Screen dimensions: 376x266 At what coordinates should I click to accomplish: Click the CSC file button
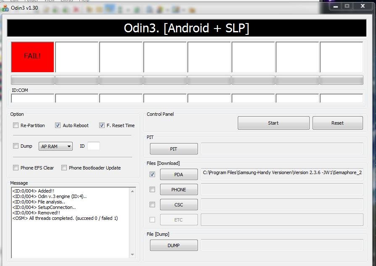(179, 204)
